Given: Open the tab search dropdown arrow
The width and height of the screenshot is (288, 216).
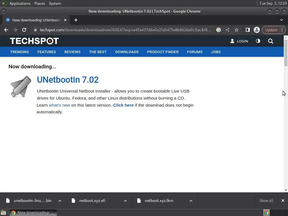Looking at the screenshot, I should [281, 20].
